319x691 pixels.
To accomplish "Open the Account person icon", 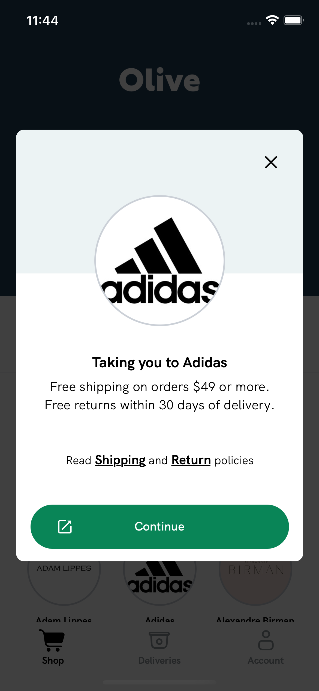I will (x=266, y=640).
